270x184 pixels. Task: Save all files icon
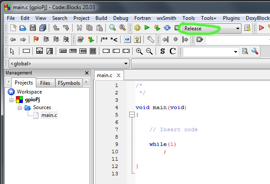[43, 28]
